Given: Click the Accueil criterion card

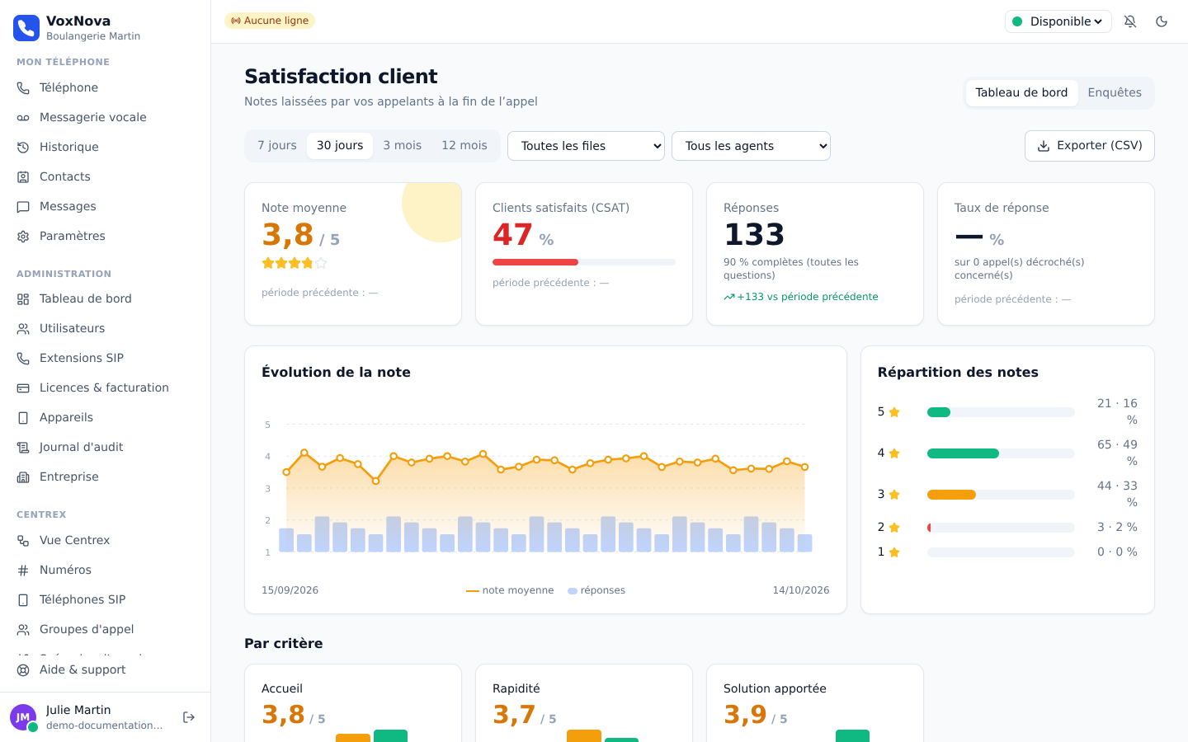Looking at the screenshot, I should point(353,703).
